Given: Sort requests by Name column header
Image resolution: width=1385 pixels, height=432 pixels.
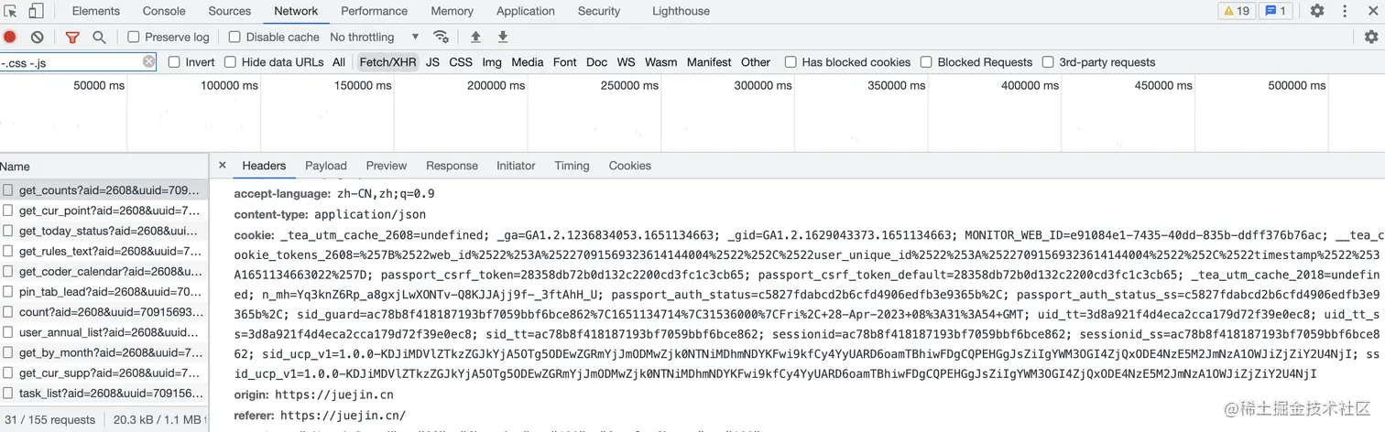Looking at the screenshot, I should coord(104,167).
